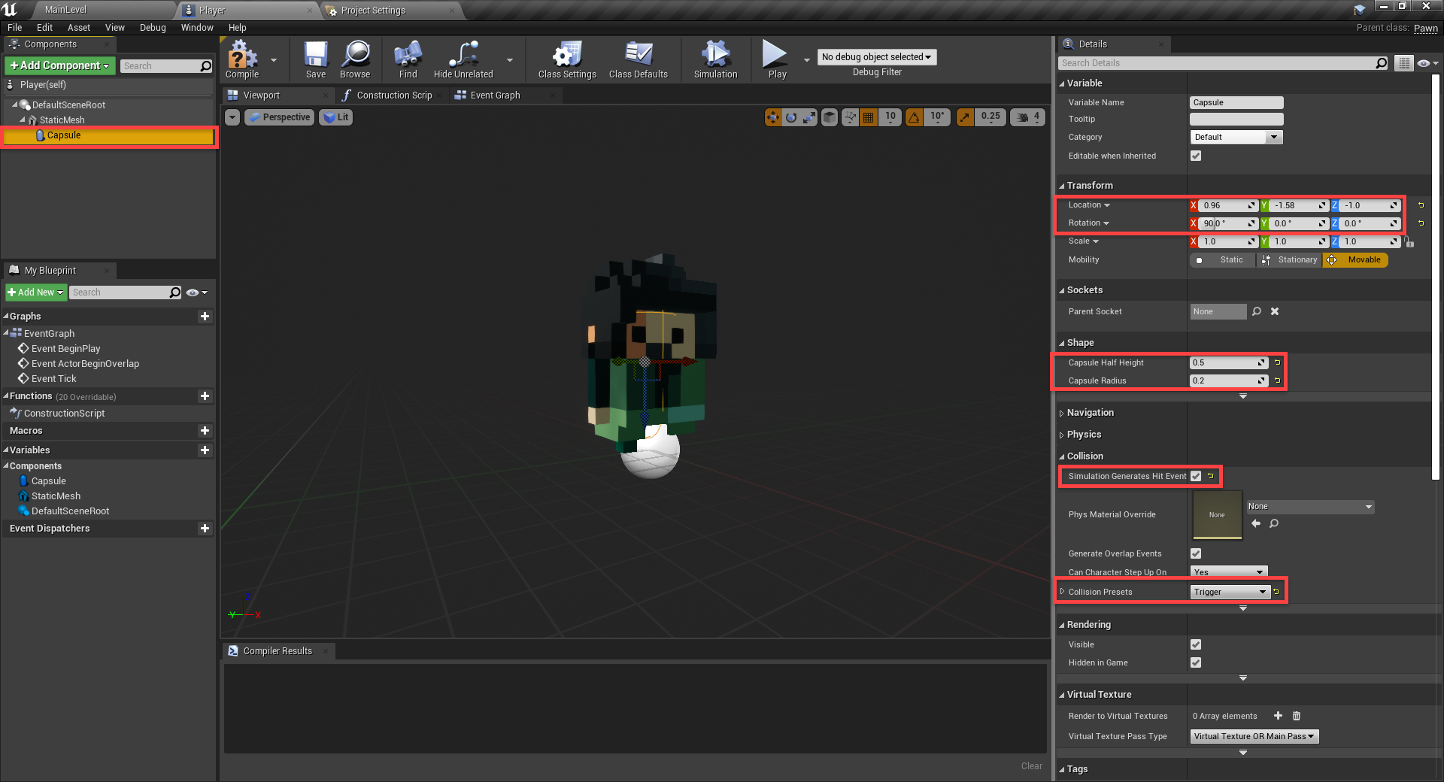Start Simulation from toolbar

[716, 59]
